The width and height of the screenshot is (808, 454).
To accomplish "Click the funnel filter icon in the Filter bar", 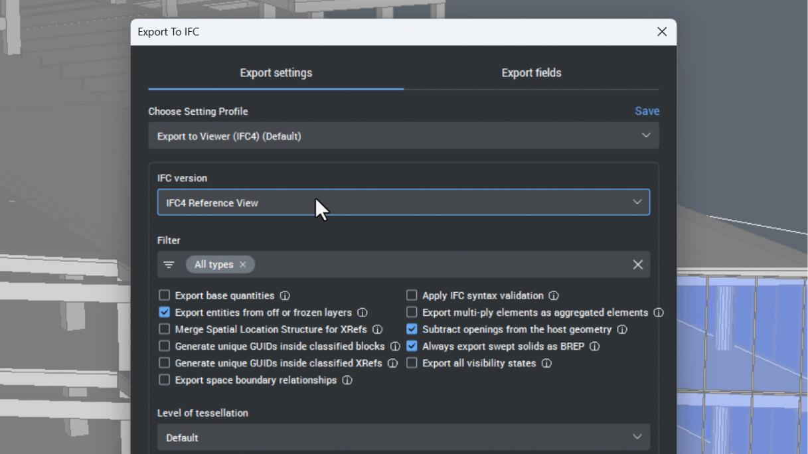I will tap(169, 264).
